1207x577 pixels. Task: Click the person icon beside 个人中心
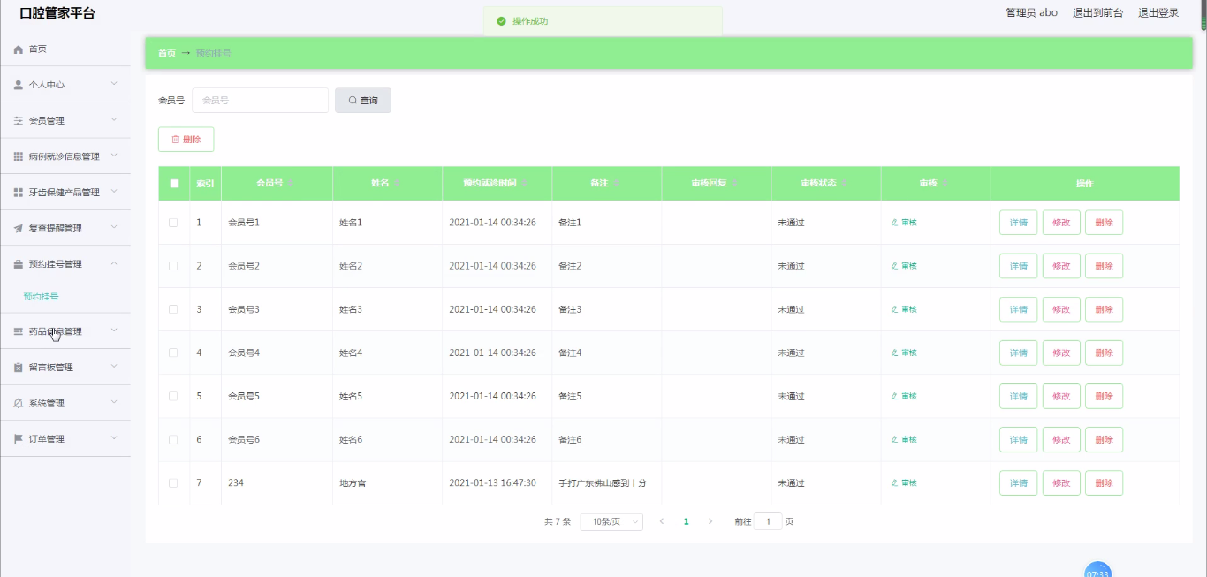pos(18,85)
